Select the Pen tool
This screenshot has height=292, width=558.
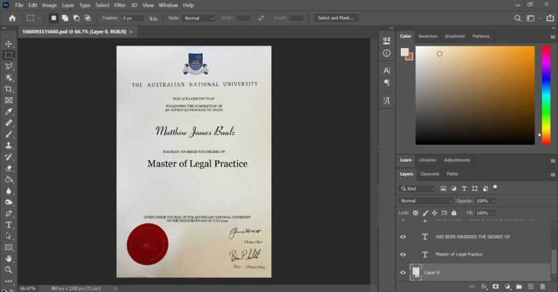pyautogui.click(x=8, y=213)
